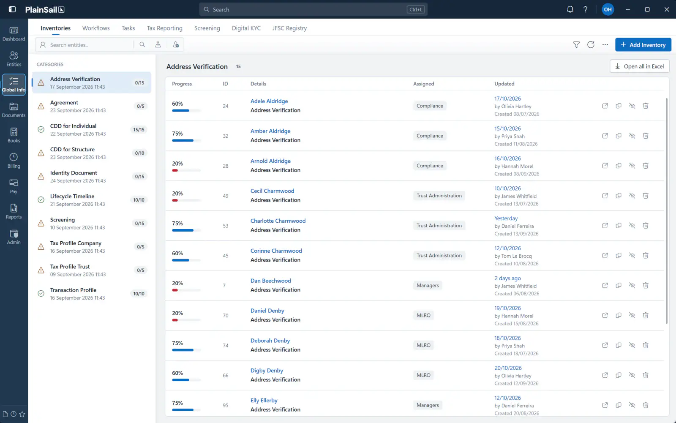This screenshot has height=423, width=676.
Task: Open the JFSC Registry tab
Action: click(x=289, y=28)
